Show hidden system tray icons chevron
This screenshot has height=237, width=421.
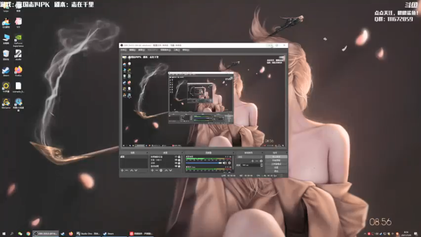(365, 234)
